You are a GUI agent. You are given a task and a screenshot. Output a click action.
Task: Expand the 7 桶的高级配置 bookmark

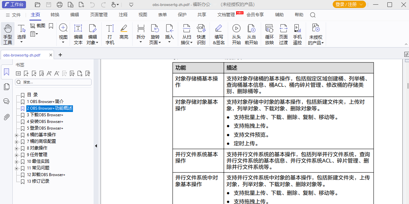click(17, 142)
